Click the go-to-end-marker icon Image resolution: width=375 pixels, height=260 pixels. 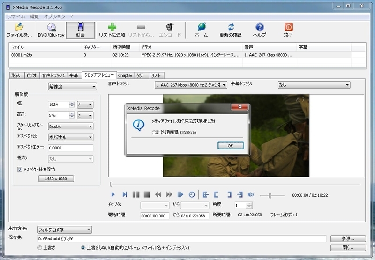(x=240, y=194)
